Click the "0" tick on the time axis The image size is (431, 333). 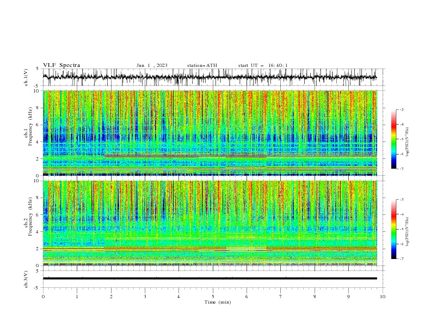click(43, 297)
